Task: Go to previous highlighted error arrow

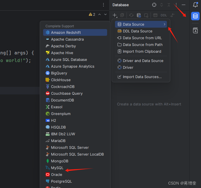Action: coord(100,14)
